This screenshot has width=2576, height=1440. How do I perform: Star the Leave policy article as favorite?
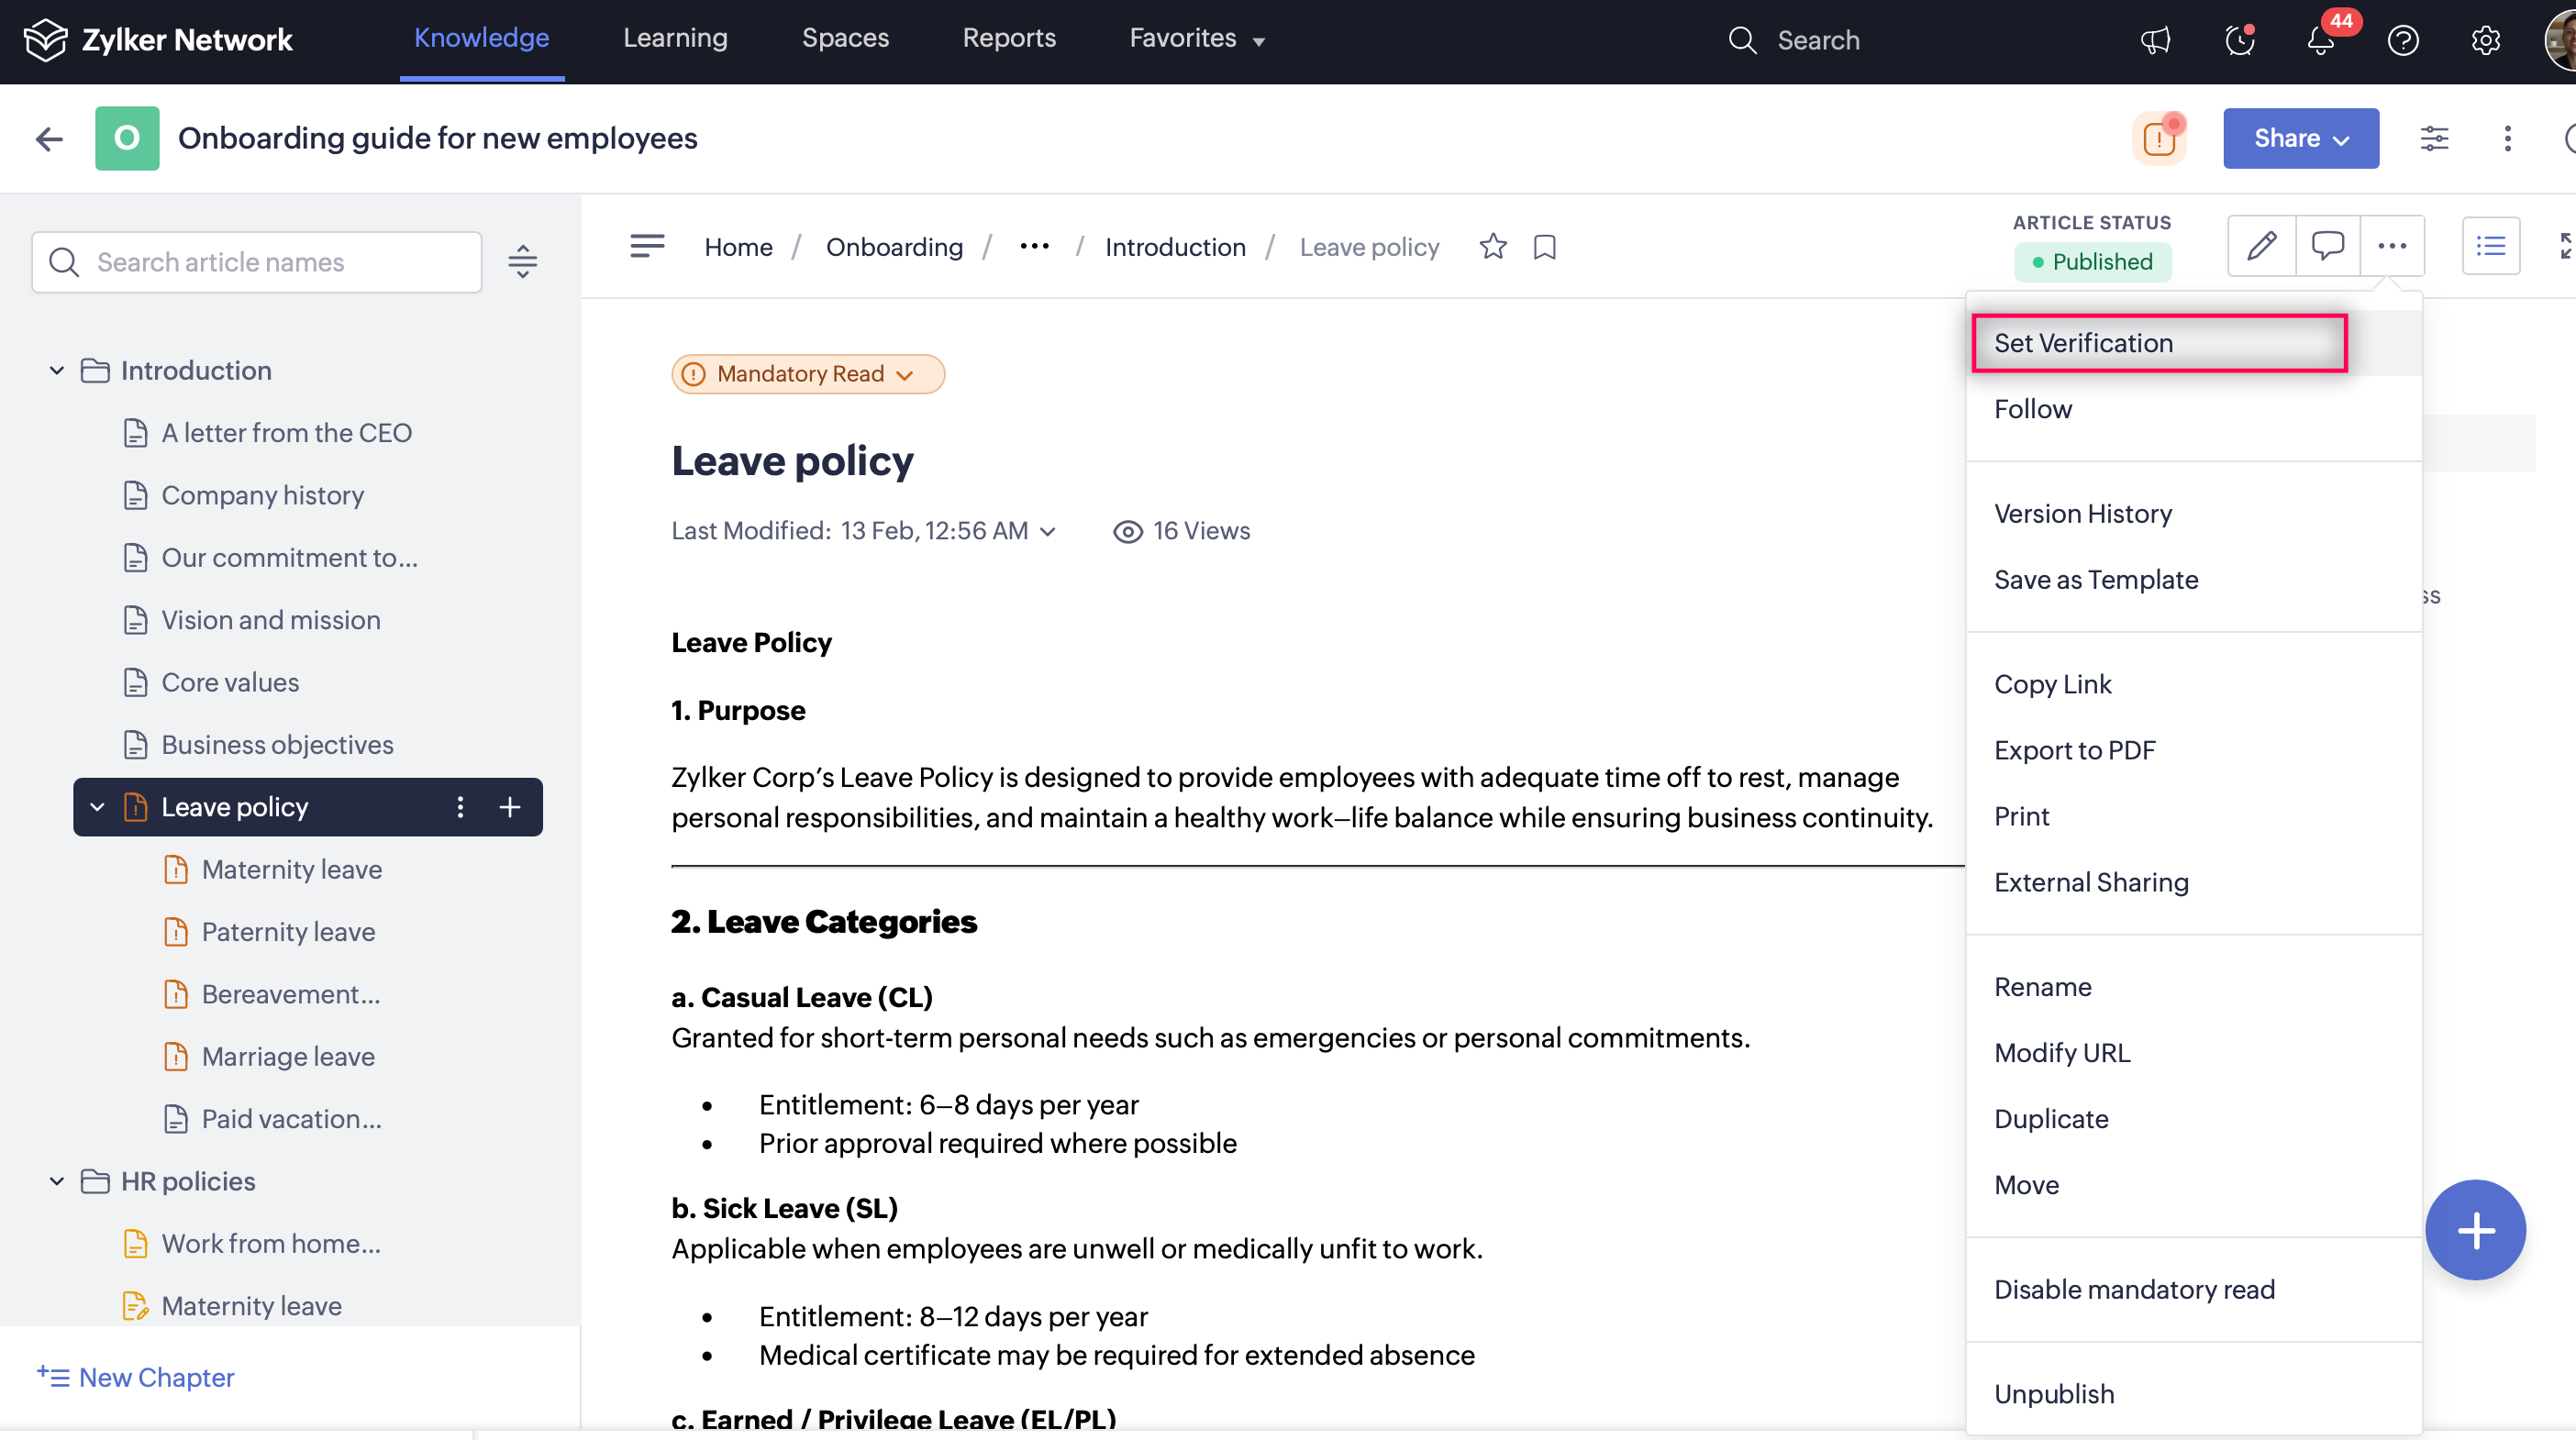point(1492,247)
